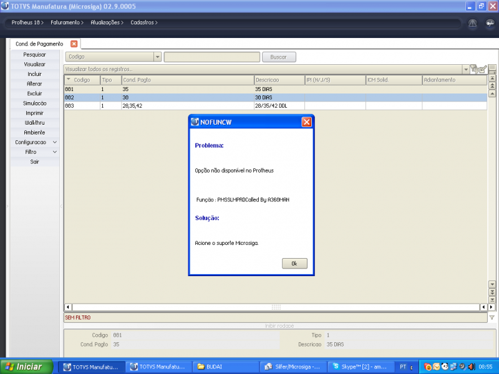Select Incluir in side menu
Screen dimensions: 499x374
(35, 74)
